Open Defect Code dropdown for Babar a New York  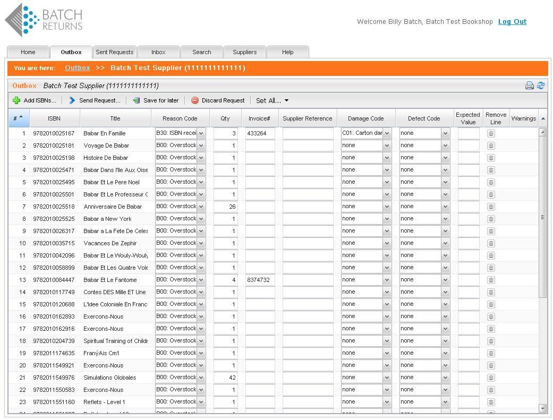tap(445, 219)
